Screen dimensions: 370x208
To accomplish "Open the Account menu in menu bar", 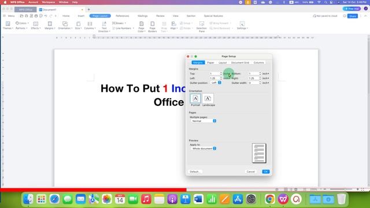I will coord(33,2).
